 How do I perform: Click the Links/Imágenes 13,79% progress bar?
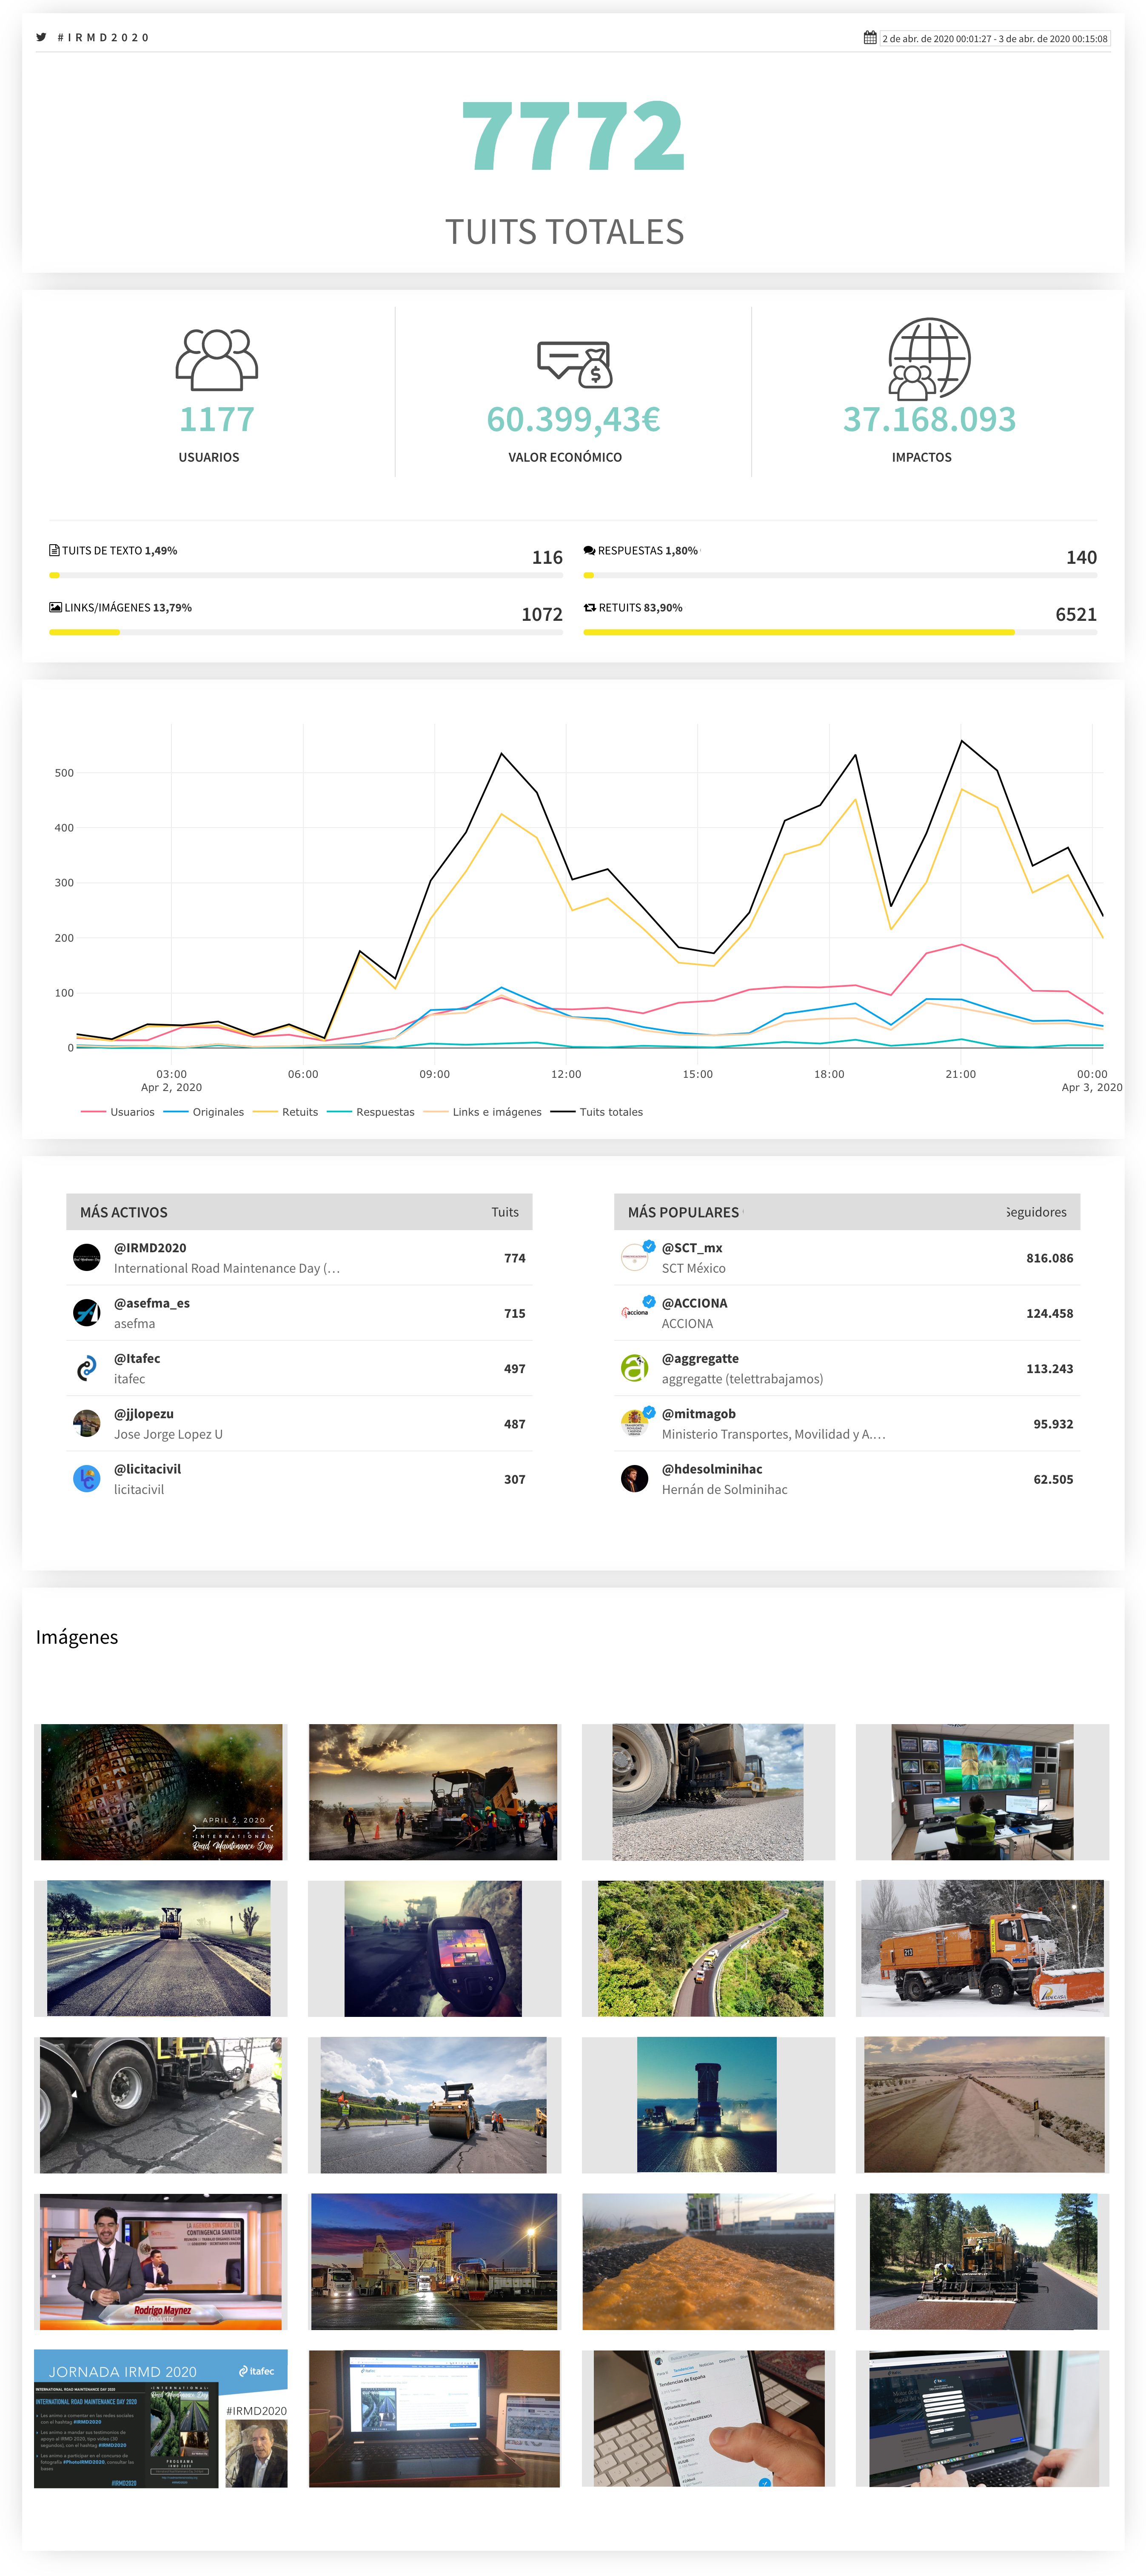click(306, 632)
